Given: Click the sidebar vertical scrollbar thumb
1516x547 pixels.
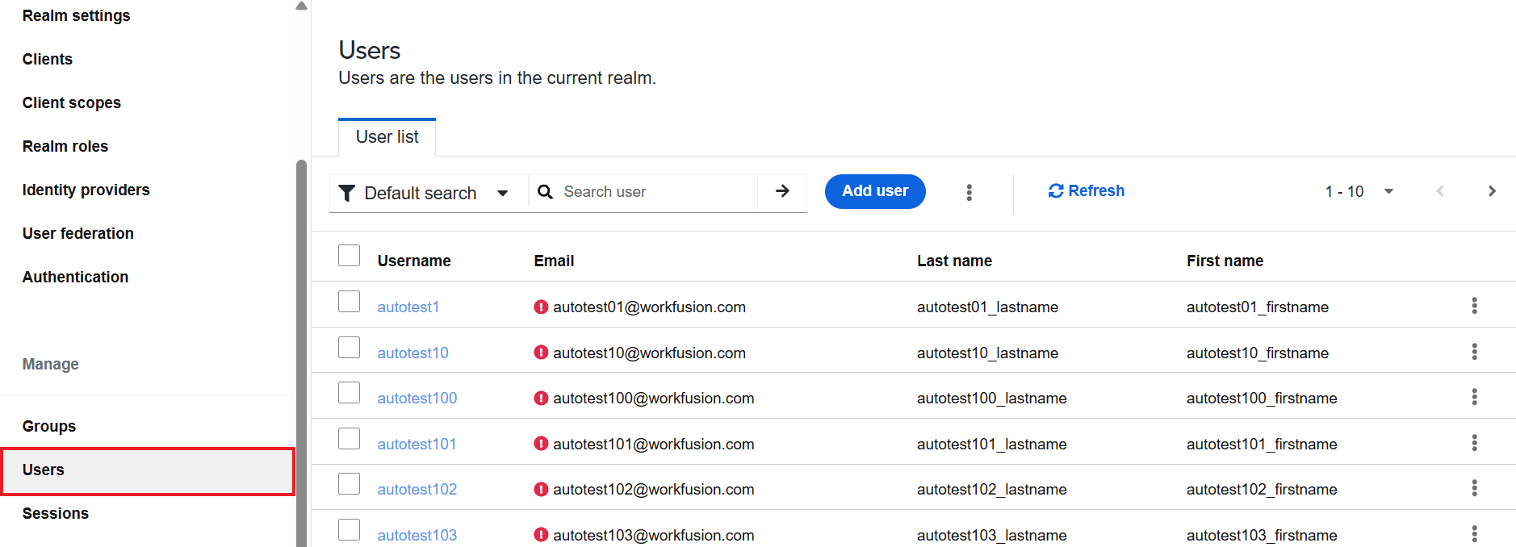Looking at the screenshot, I should (x=301, y=353).
